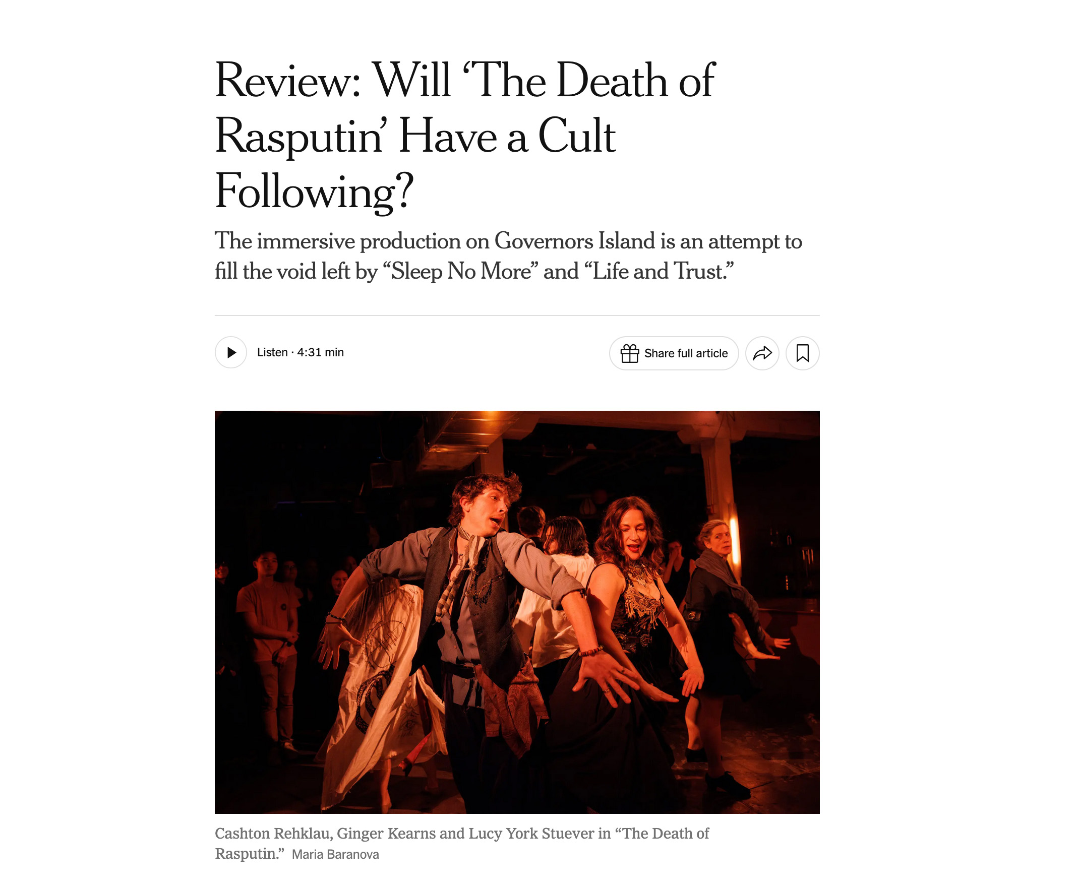The image size is (1076, 889).
Task: Click the Maria Baranova photo credit
Action: [336, 855]
